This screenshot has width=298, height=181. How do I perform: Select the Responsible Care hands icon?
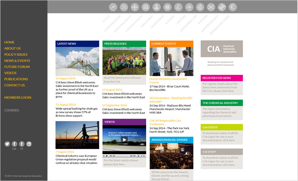(200, 7)
